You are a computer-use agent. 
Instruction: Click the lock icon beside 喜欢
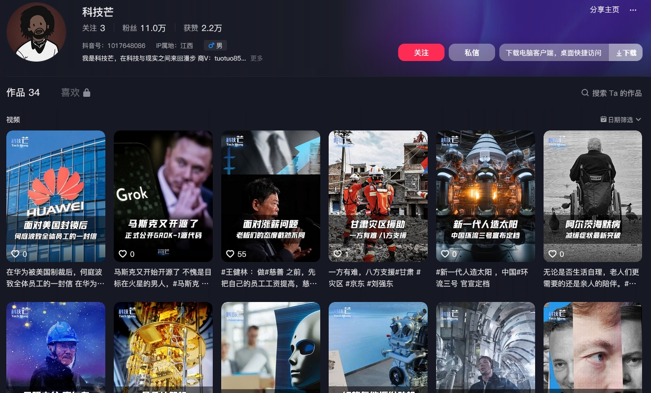[87, 93]
